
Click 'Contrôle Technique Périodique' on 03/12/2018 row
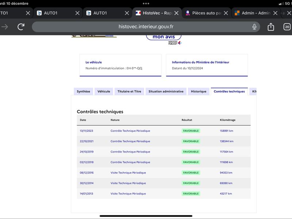130,162
